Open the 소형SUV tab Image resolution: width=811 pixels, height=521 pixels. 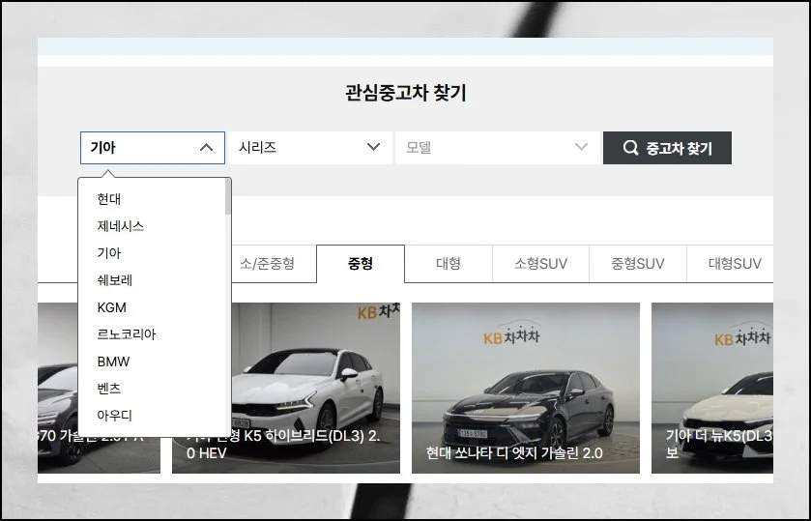coord(540,264)
